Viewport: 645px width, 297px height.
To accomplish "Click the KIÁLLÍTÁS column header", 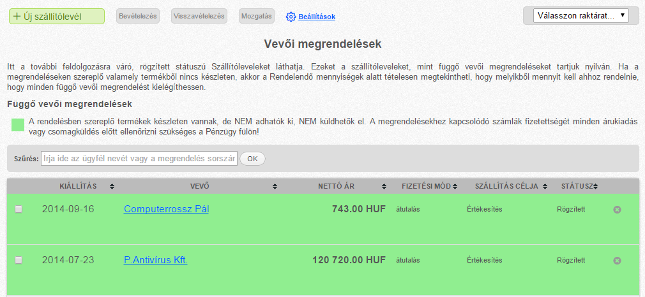I will pyautogui.click(x=78, y=186).
